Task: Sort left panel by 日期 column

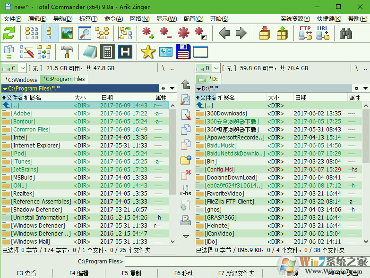Action: pos(127,98)
